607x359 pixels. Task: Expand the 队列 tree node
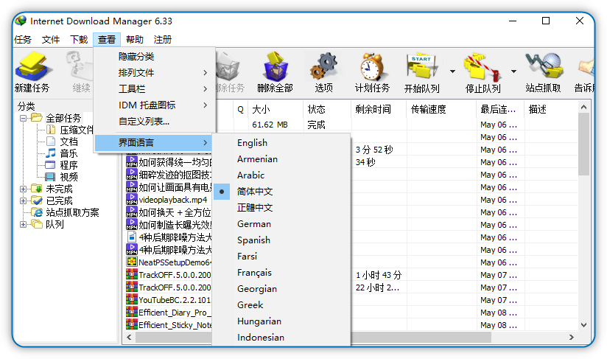click(x=24, y=224)
